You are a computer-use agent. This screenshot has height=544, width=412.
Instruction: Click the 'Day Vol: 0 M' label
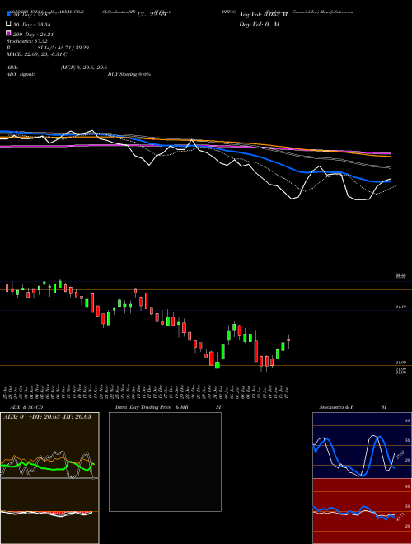(x=259, y=24)
